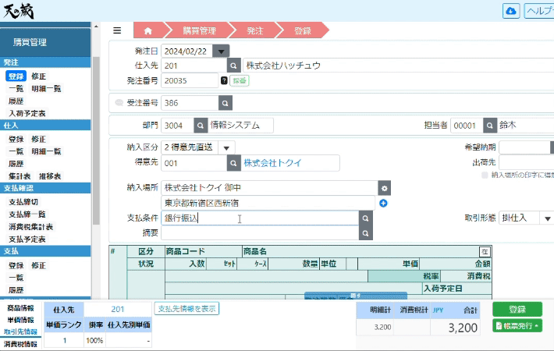
Task: Open 仕入 登録 in sidebar
Action: tap(16, 139)
